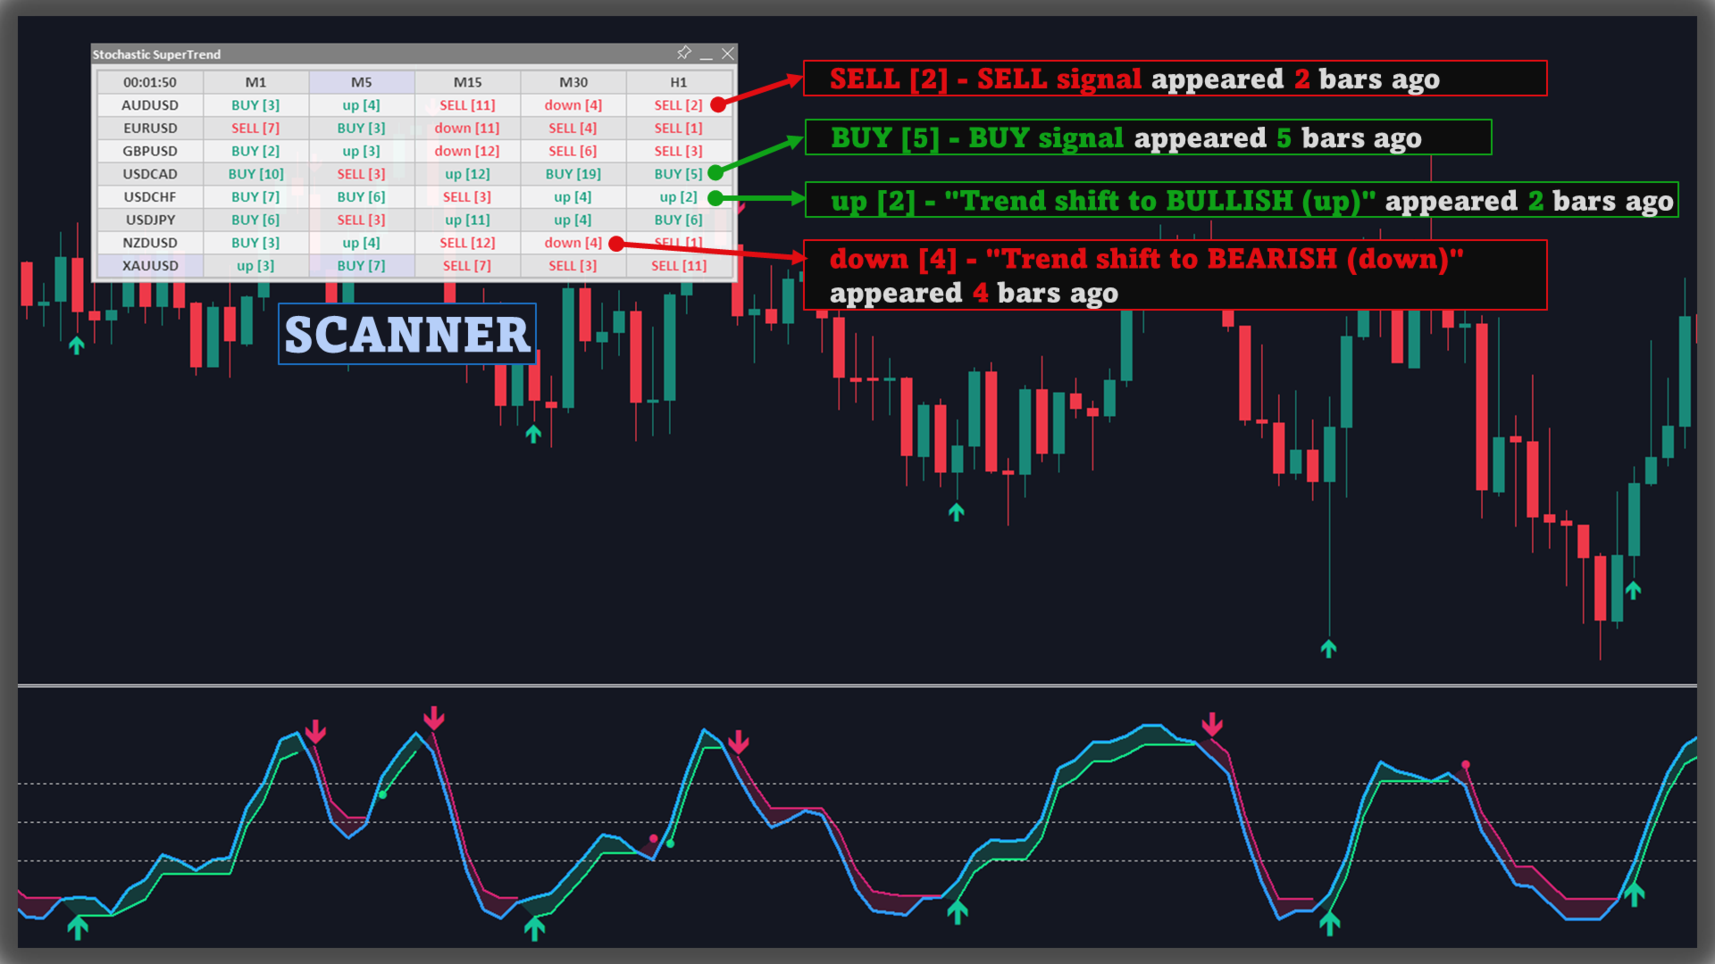Click USDCAD M15 cell up [12]

tap(468, 174)
